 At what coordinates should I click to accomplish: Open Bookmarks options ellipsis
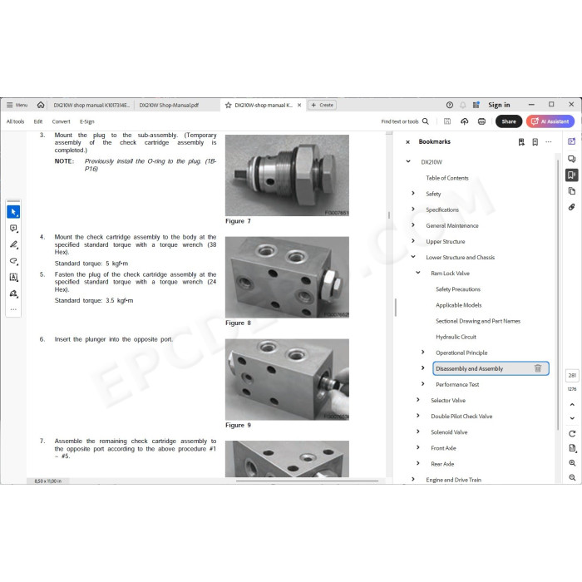pyautogui.click(x=548, y=142)
